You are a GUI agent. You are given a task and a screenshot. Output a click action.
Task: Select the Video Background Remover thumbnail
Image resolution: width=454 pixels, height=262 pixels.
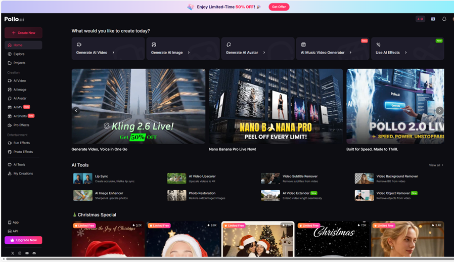(364, 179)
